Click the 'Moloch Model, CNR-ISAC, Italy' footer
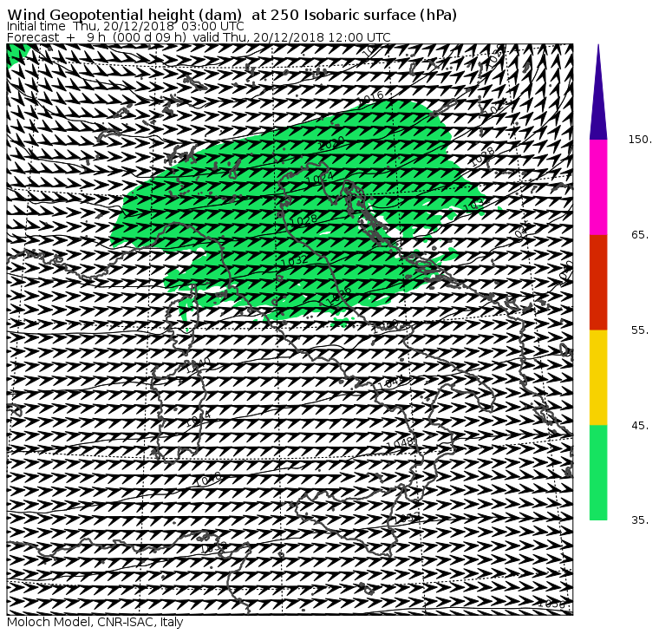This screenshot has width=659, height=634. [95, 622]
